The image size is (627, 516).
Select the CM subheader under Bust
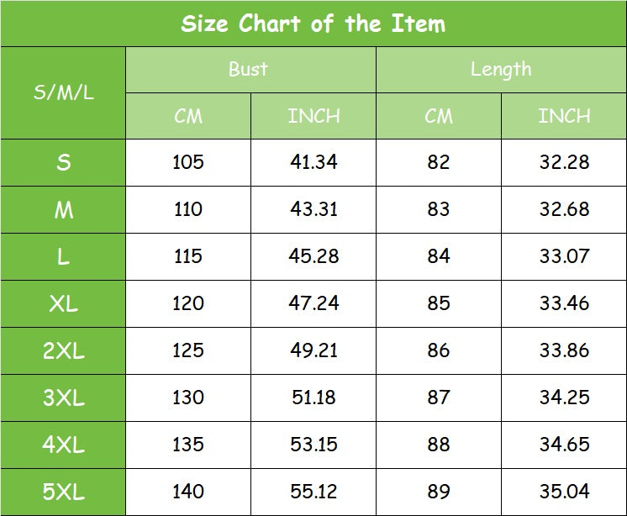pos(187,116)
